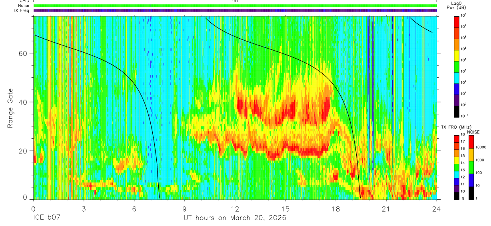491x226 pixels.
Task: Click the cyan segment of Lag0 Pwr colorbar
Action: point(456,78)
